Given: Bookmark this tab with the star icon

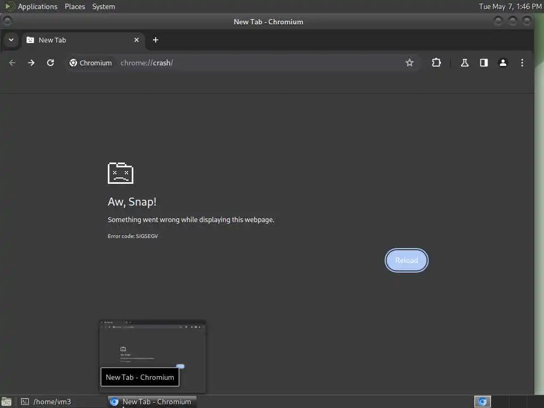Looking at the screenshot, I should click(410, 63).
